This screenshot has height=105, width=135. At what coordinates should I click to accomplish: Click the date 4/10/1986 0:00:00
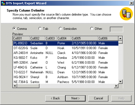coord(84,53)
